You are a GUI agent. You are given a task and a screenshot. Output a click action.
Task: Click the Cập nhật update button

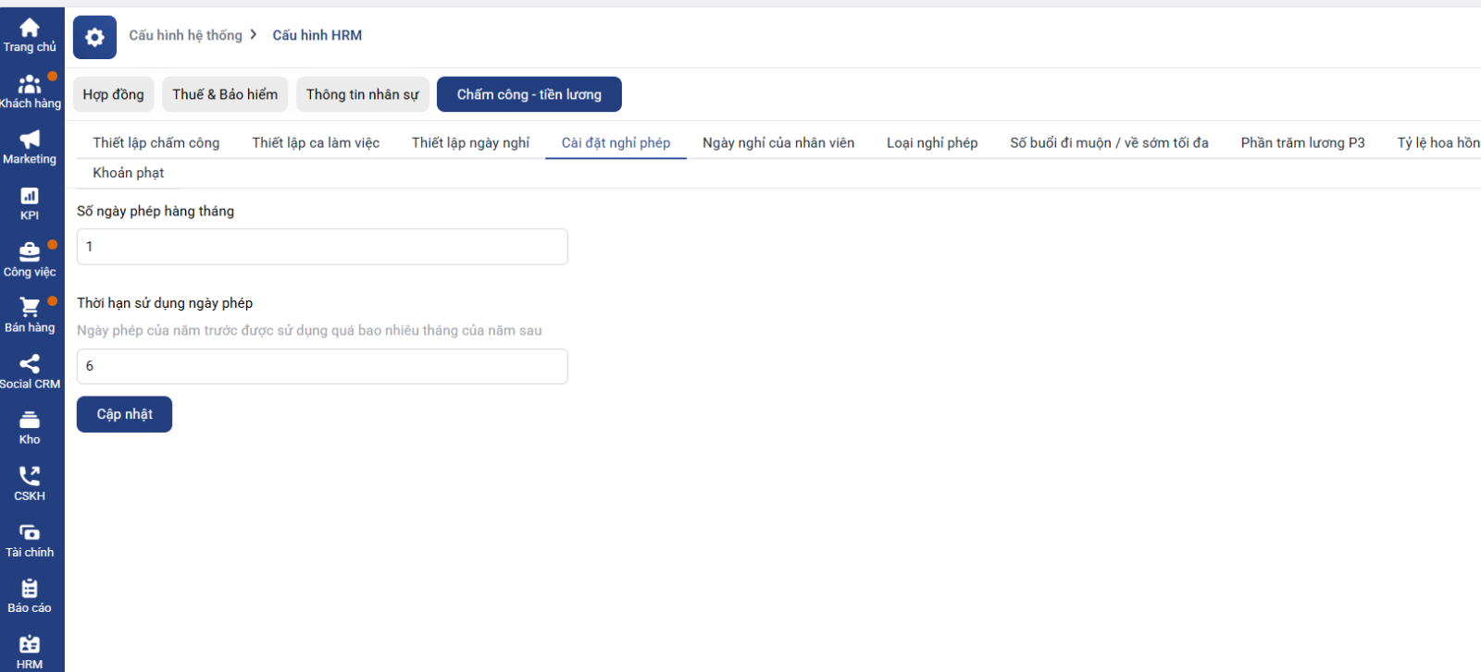pos(124,414)
